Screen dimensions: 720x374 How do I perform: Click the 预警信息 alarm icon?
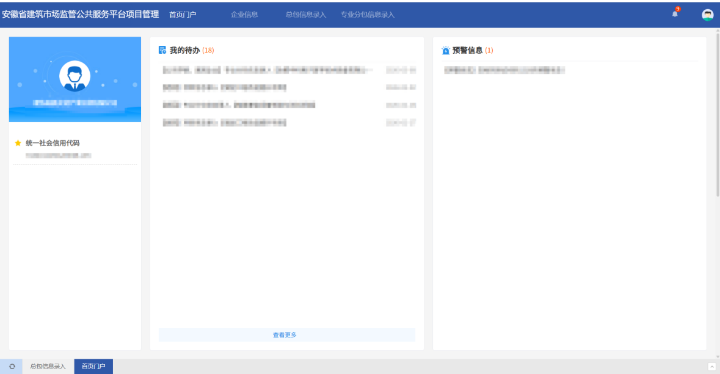tap(446, 51)
